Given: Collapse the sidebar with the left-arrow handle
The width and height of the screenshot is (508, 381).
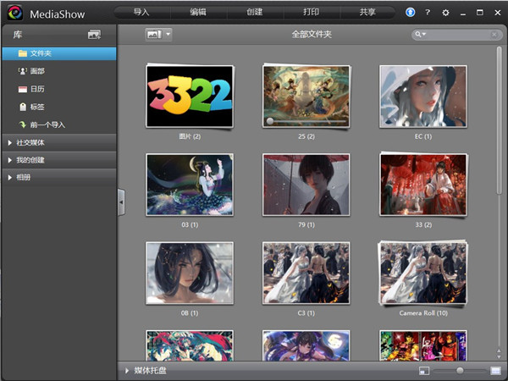Looking at the screenshot, I should pos(121,202).
